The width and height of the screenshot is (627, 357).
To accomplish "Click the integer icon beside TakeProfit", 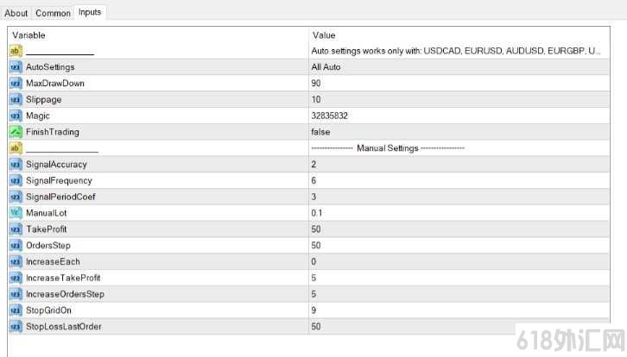I will coord(16,229).
